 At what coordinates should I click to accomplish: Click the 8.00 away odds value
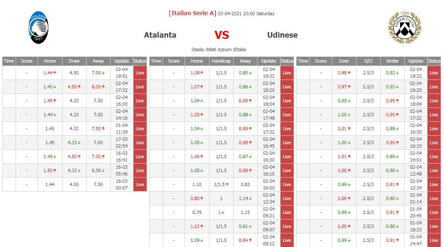96,87
